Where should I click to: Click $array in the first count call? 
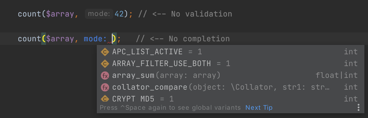tap(60, 14)
